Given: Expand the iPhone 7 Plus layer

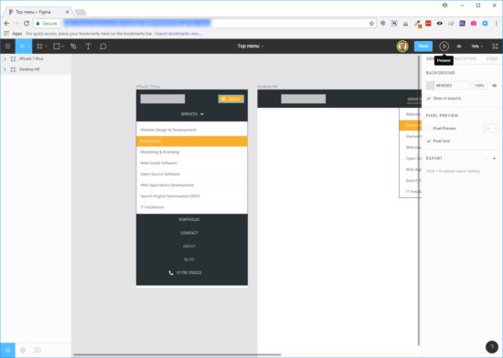Looking at the screenshot, I should 5,59.
